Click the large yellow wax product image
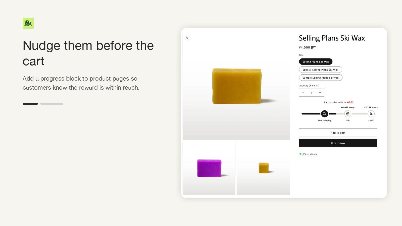 pyautogui.click(x=236, y=87)
